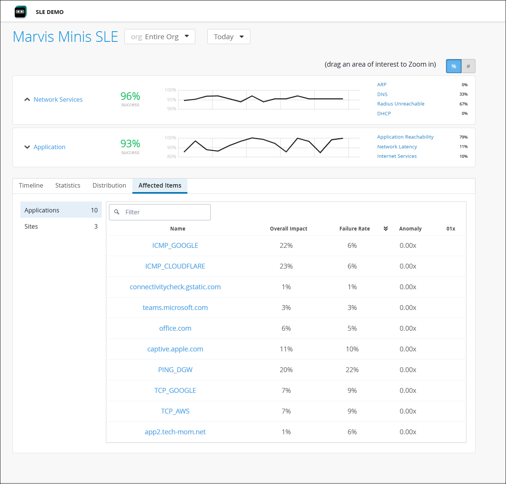Switch display to percent mode
Viewport: 506px width, 484px height.
coord(454,66)
